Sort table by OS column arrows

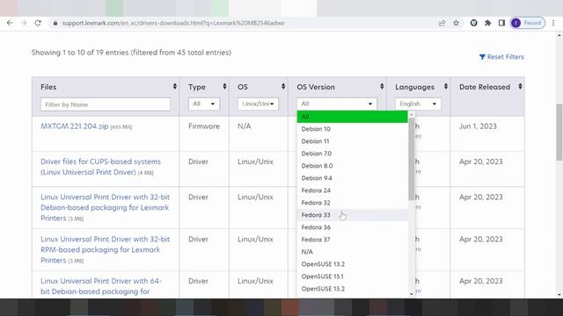click(x=283, y=86)
